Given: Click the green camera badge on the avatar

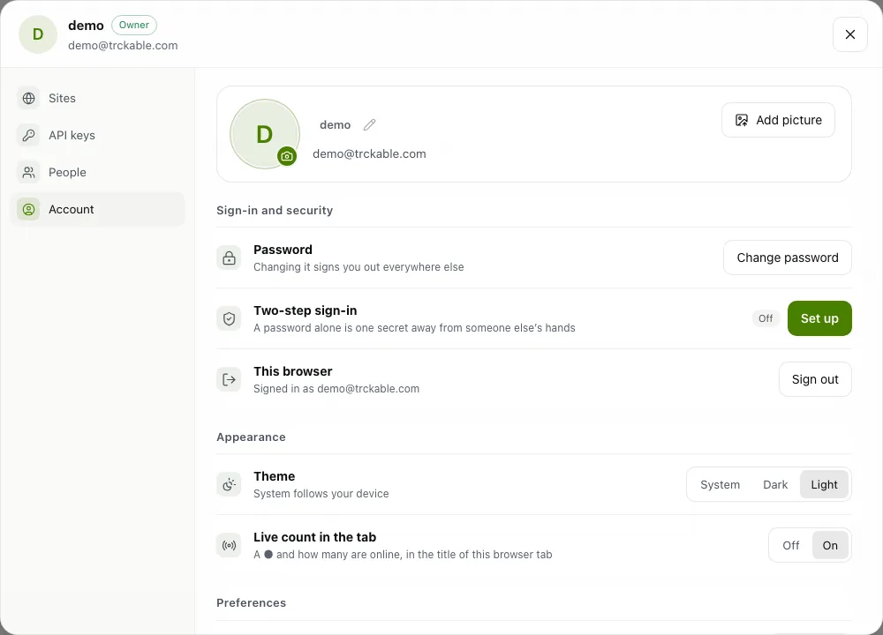Looking at the screenshot, I should [x=287, y=156].
